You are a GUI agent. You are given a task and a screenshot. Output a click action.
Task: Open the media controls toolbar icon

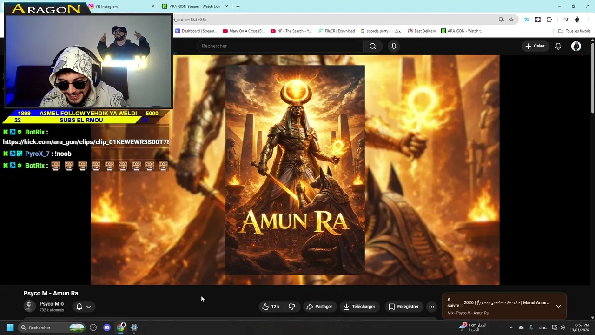pos(566,20)
